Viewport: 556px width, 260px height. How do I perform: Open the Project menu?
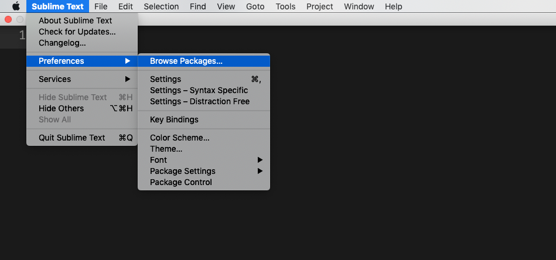(319, 6)
